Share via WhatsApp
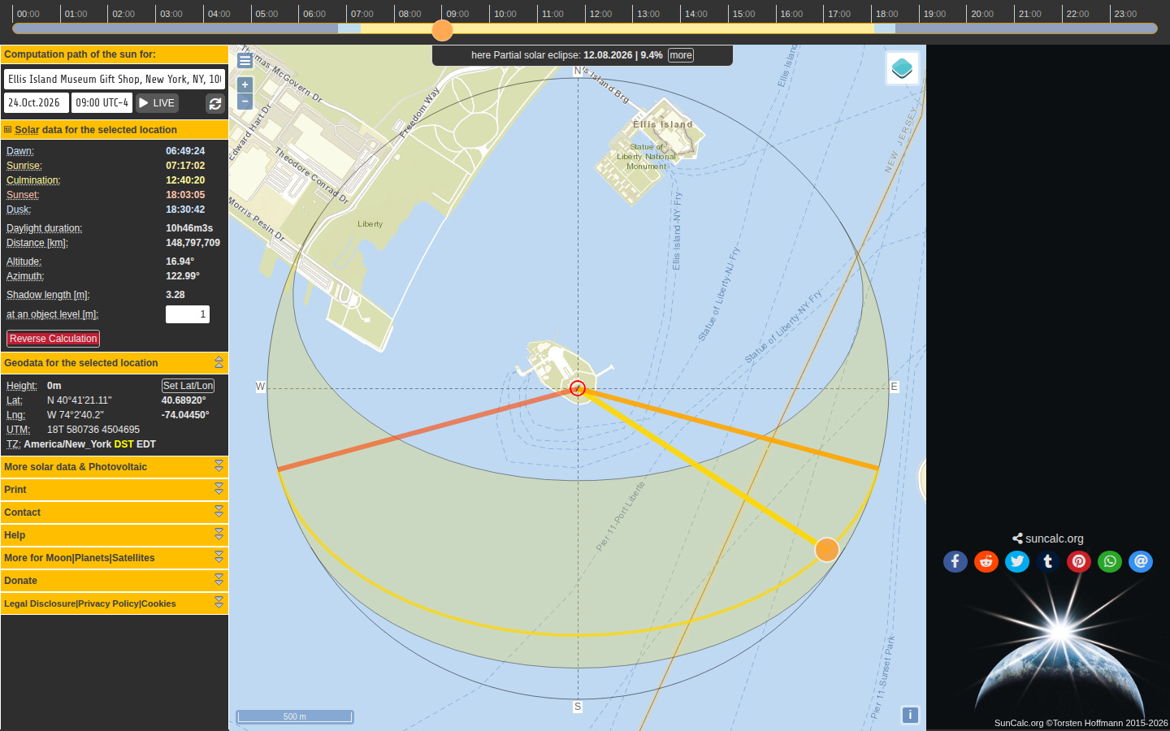Screen dimensions: 1170x731 (1110, 561)
